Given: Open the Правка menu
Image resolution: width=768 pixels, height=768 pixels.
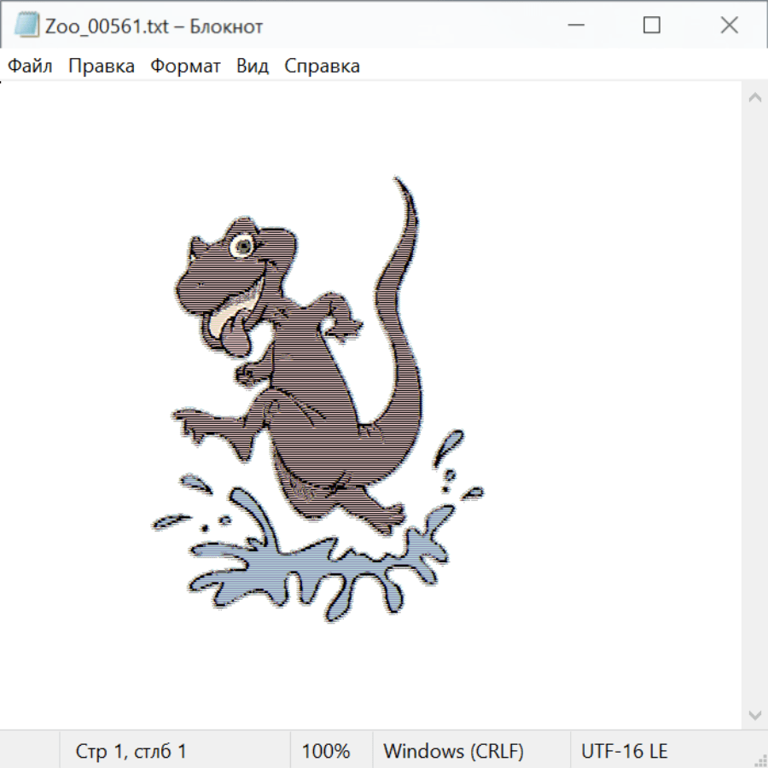Looking at the screenshot, I should pyautogui.click(x=101, y=67).
